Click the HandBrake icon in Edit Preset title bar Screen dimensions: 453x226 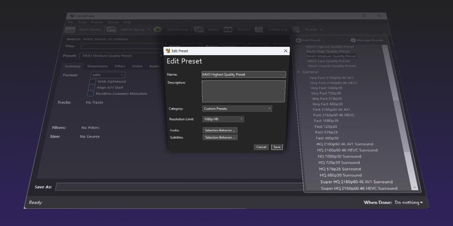click(x=168, y=51)
